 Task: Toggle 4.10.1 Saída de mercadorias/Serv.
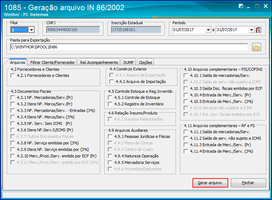coord(186,75)
